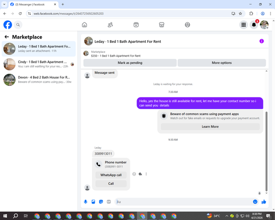The width and height of the screenshot is (275, 220).
Task: Reload the page in Chrome
Action: (20, 14)
